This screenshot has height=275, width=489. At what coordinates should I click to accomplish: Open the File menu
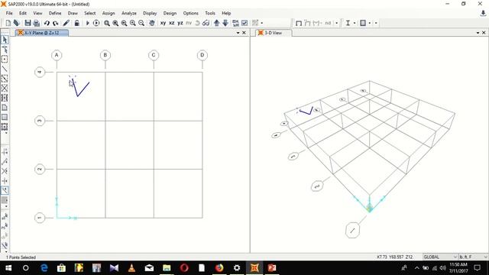[9, 14]
